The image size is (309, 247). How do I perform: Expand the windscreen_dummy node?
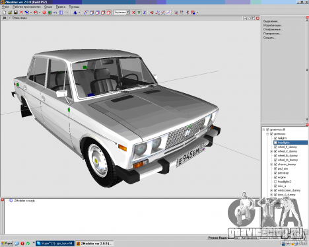click(x=271, y=190)
